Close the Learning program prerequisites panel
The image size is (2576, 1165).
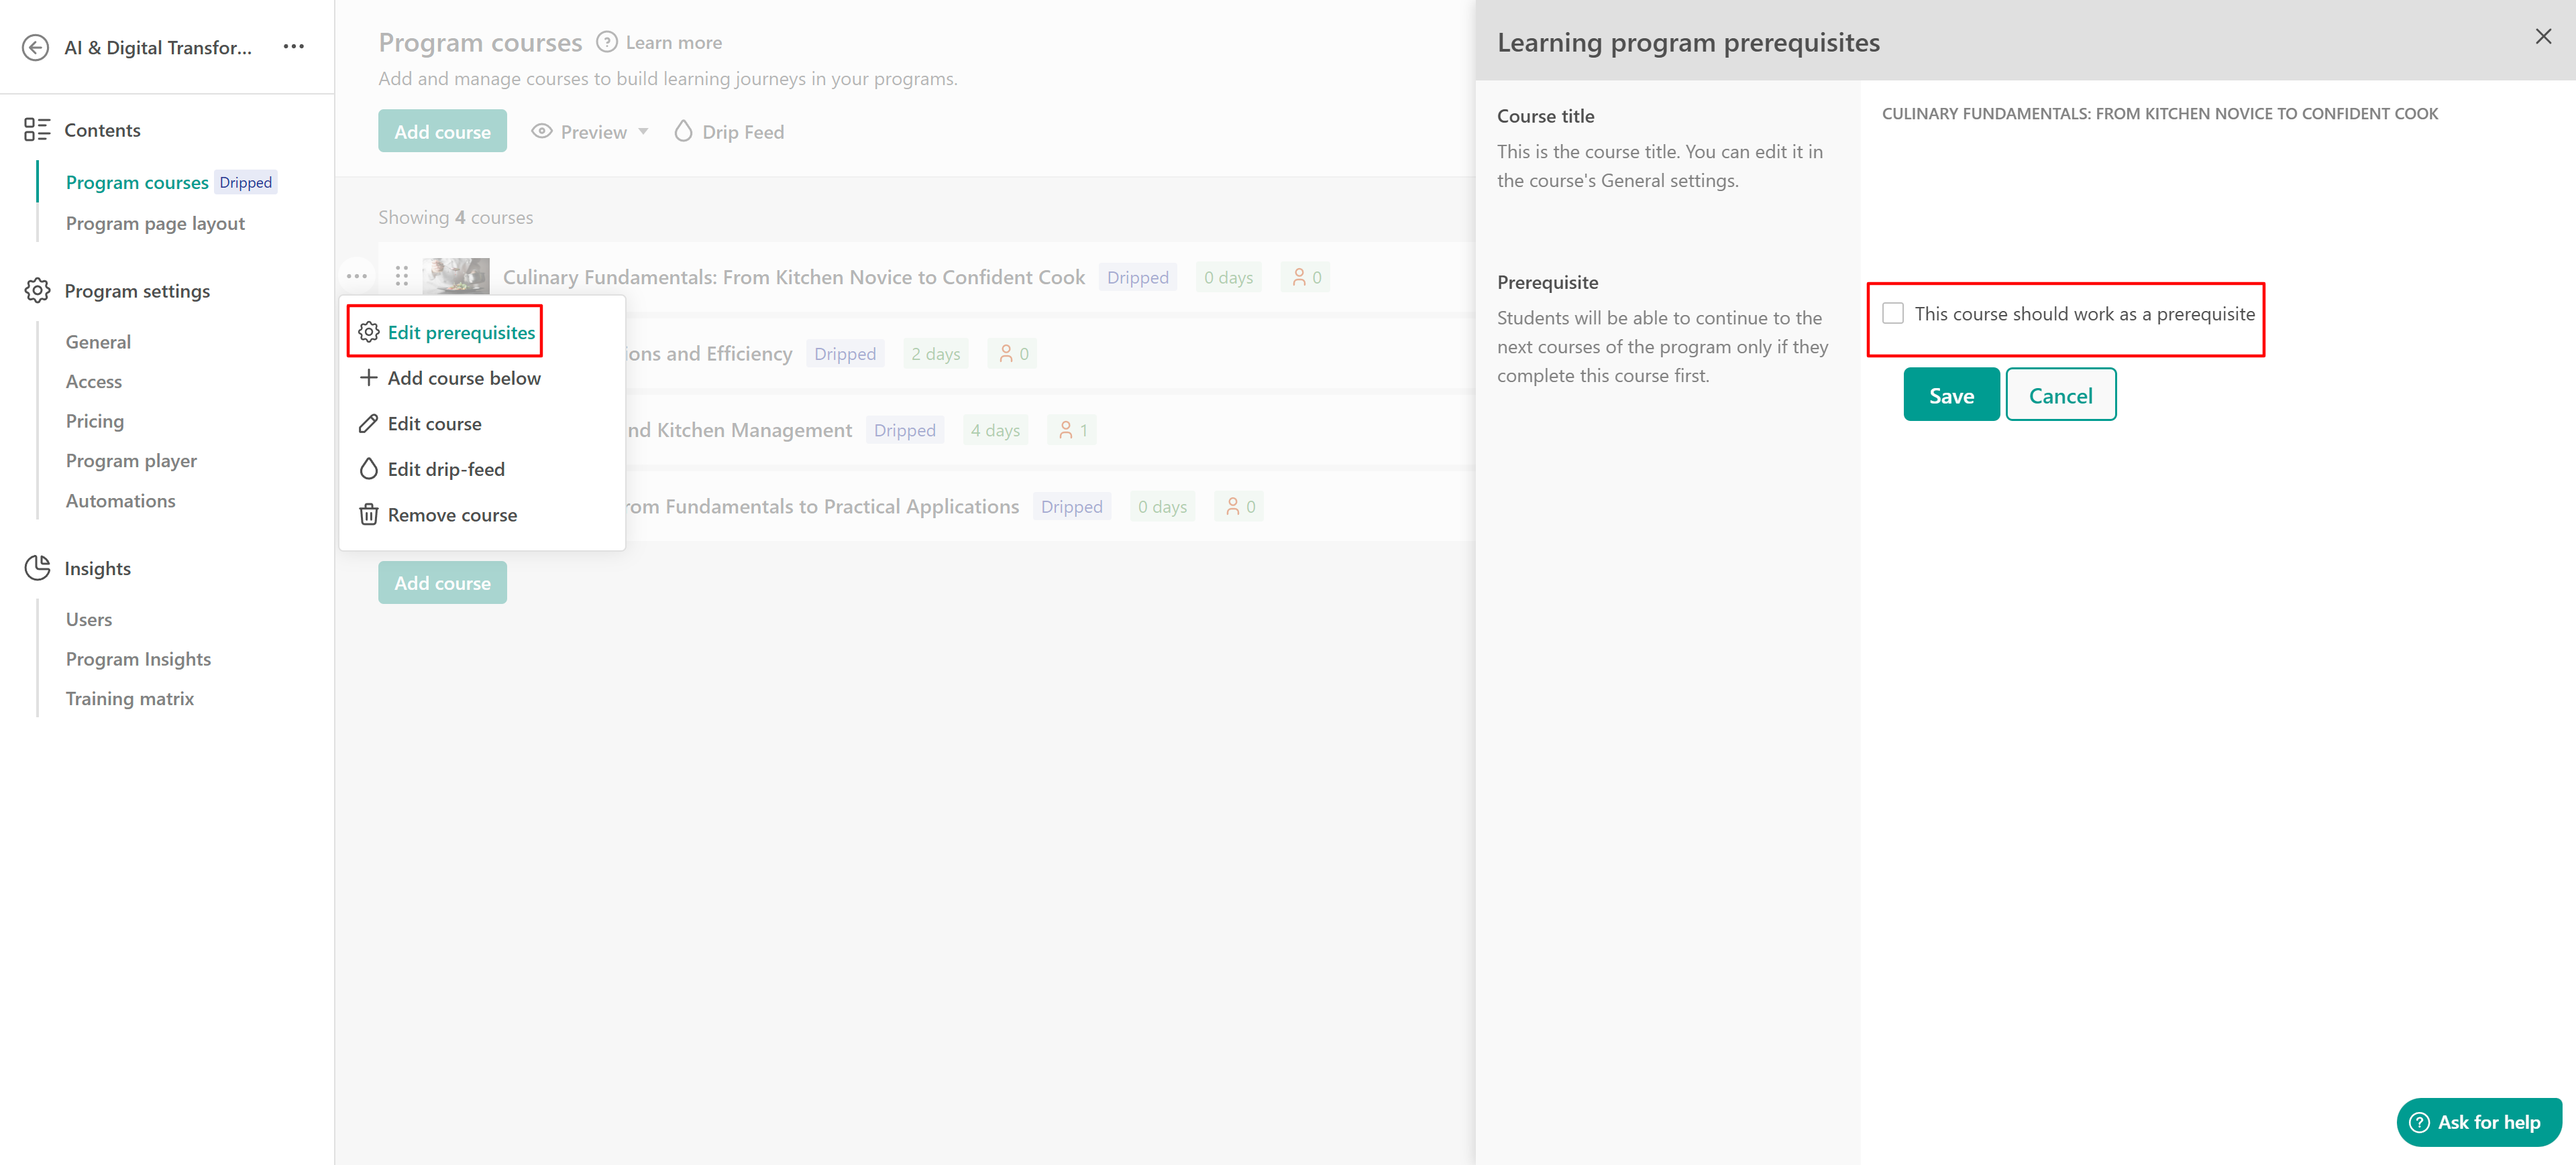click(x=2543, y=37)
